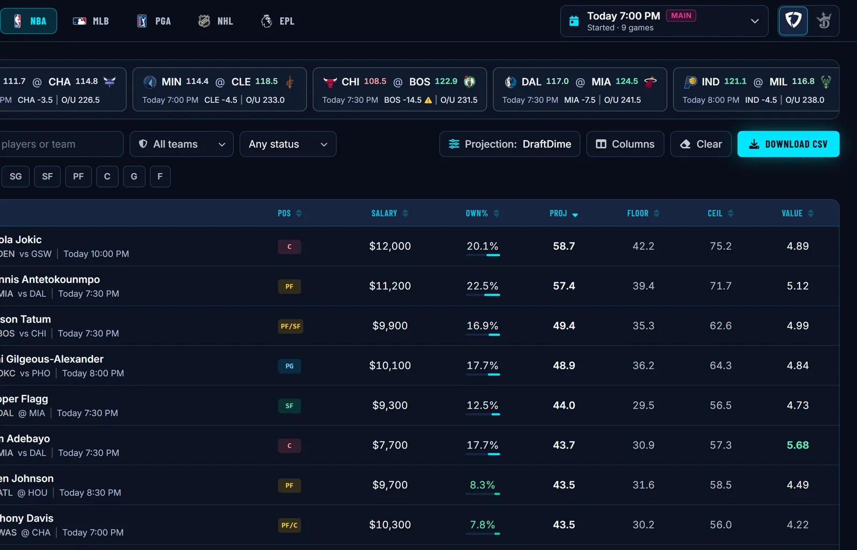
Task: Switch to the EPL sport tab
Action: [x=277, y=21]
